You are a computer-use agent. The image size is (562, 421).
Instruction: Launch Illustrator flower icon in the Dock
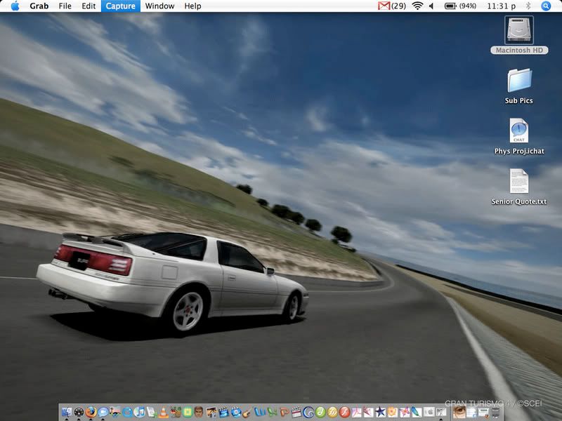(x=393, y=413)
